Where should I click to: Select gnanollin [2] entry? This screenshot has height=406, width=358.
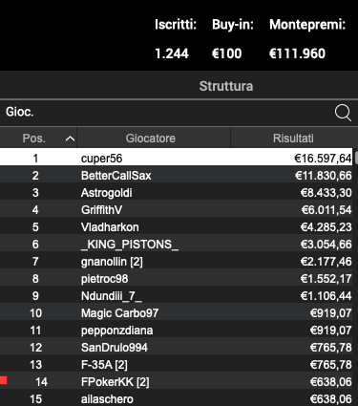click(177, 262)
